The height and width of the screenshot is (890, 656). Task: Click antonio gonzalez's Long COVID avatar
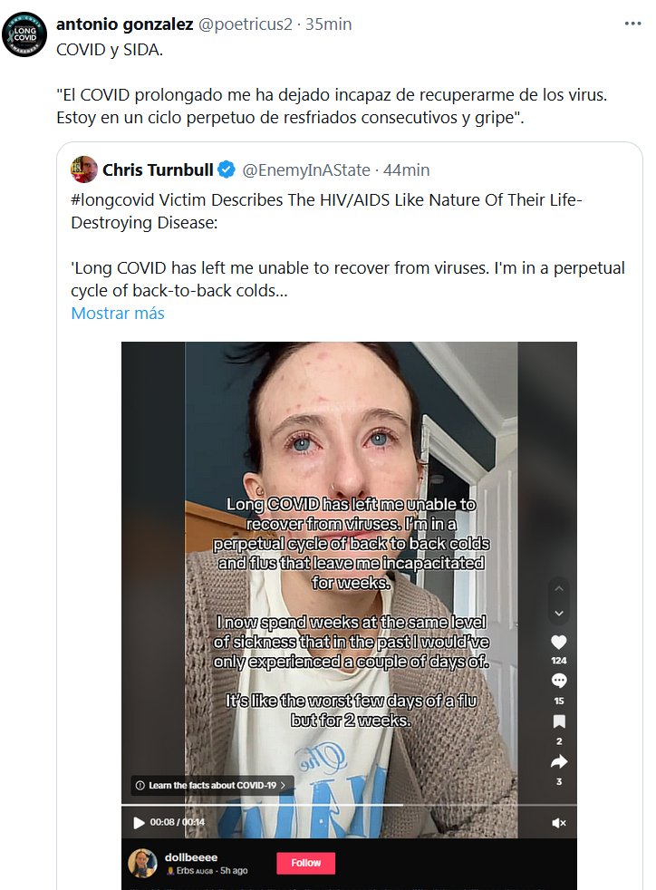(x=24, y=35)
